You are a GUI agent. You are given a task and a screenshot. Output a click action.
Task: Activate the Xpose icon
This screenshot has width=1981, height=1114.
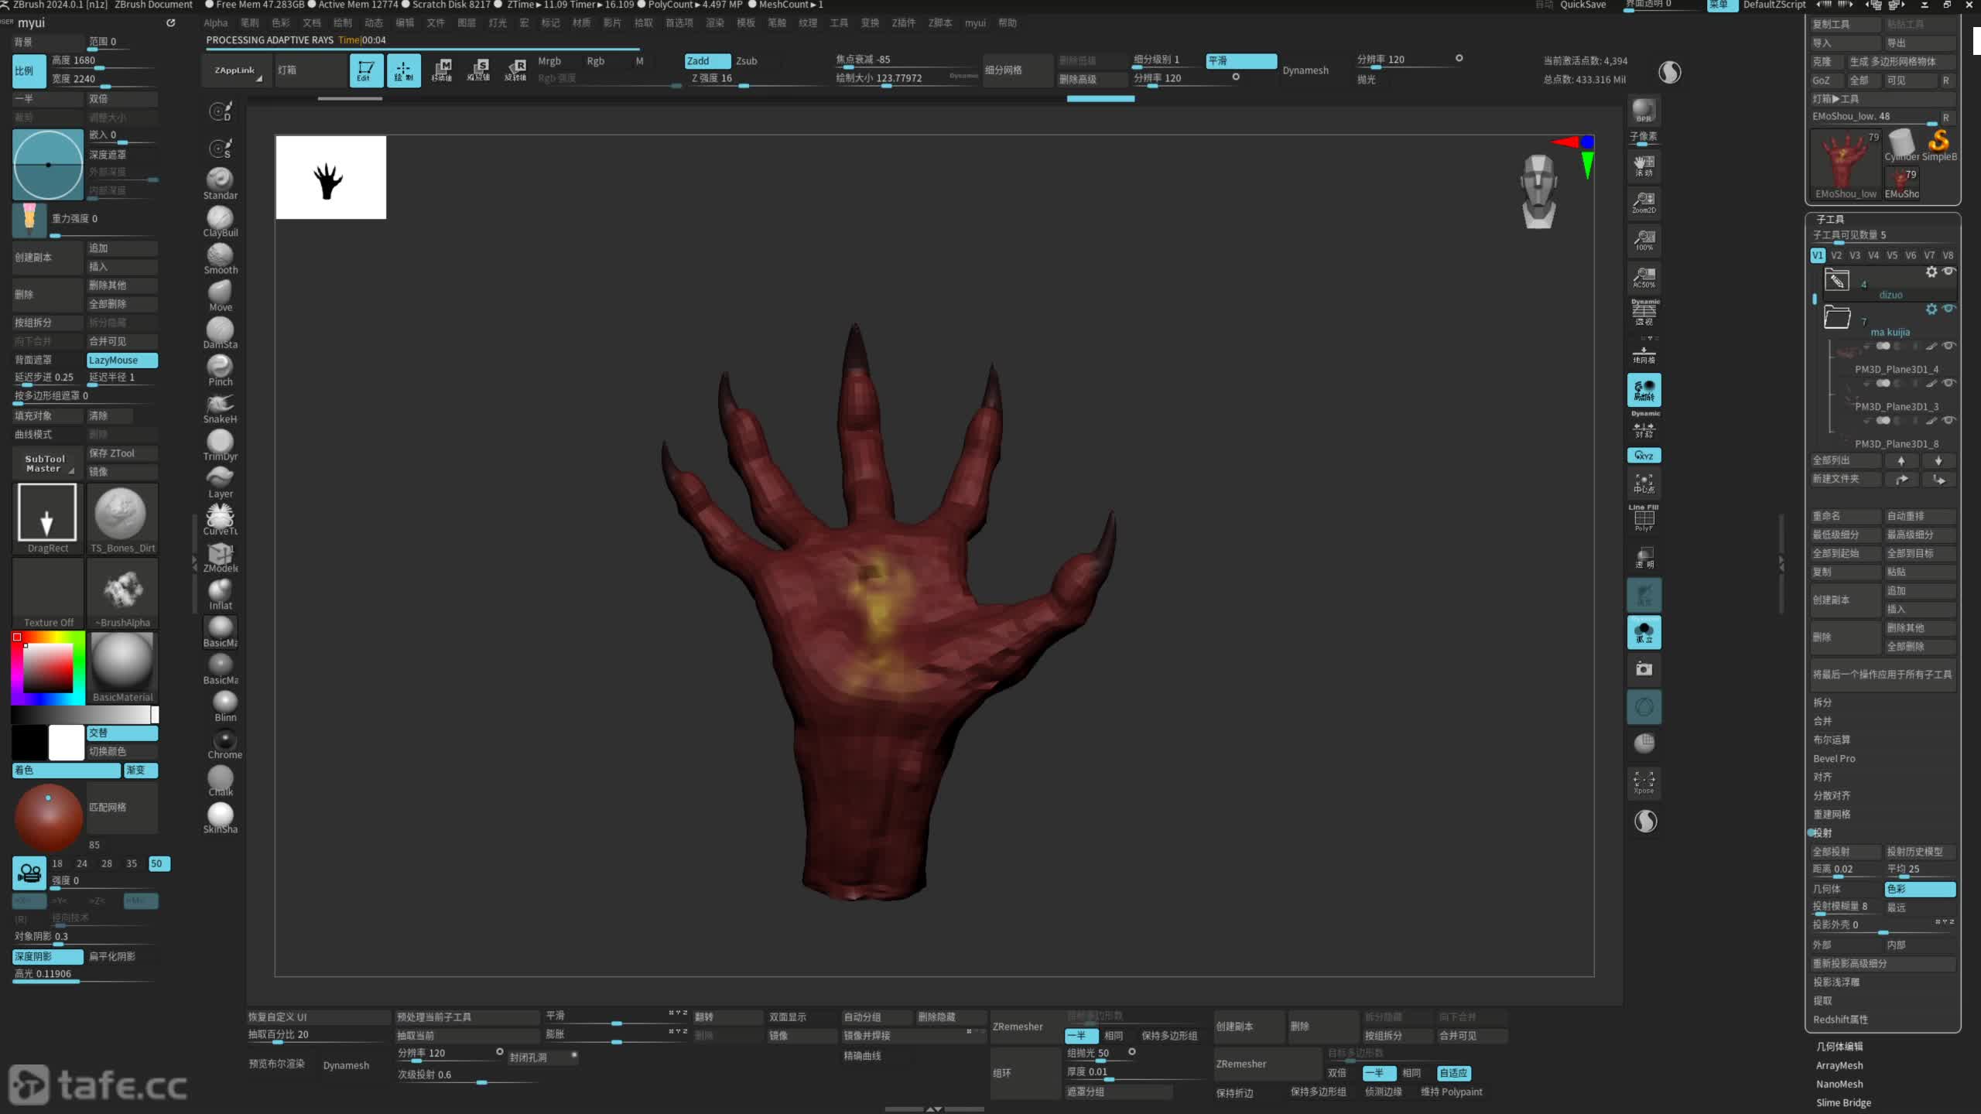point(1644,782)
